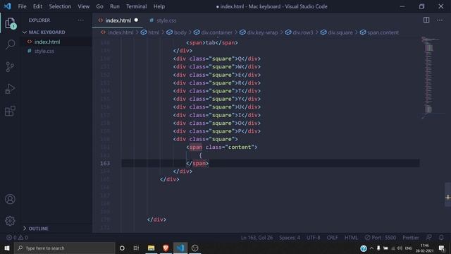Viewport: 451px width, 254px height.
Task: Switch to the index.html editor tab
Action: (118, 20)
